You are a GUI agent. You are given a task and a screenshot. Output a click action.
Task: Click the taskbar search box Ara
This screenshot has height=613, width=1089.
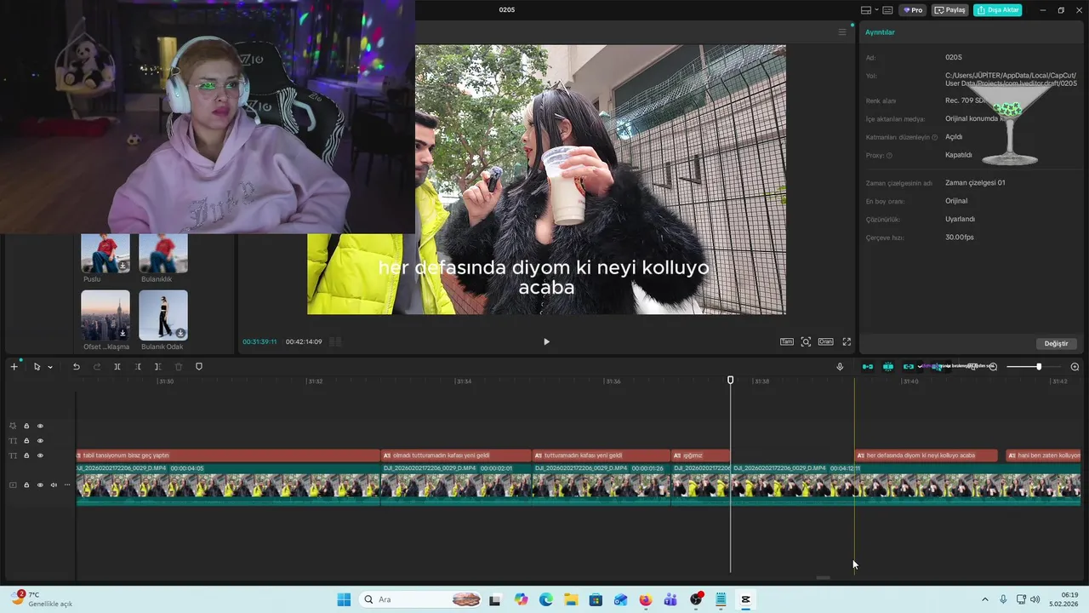(x=421, y=599)
